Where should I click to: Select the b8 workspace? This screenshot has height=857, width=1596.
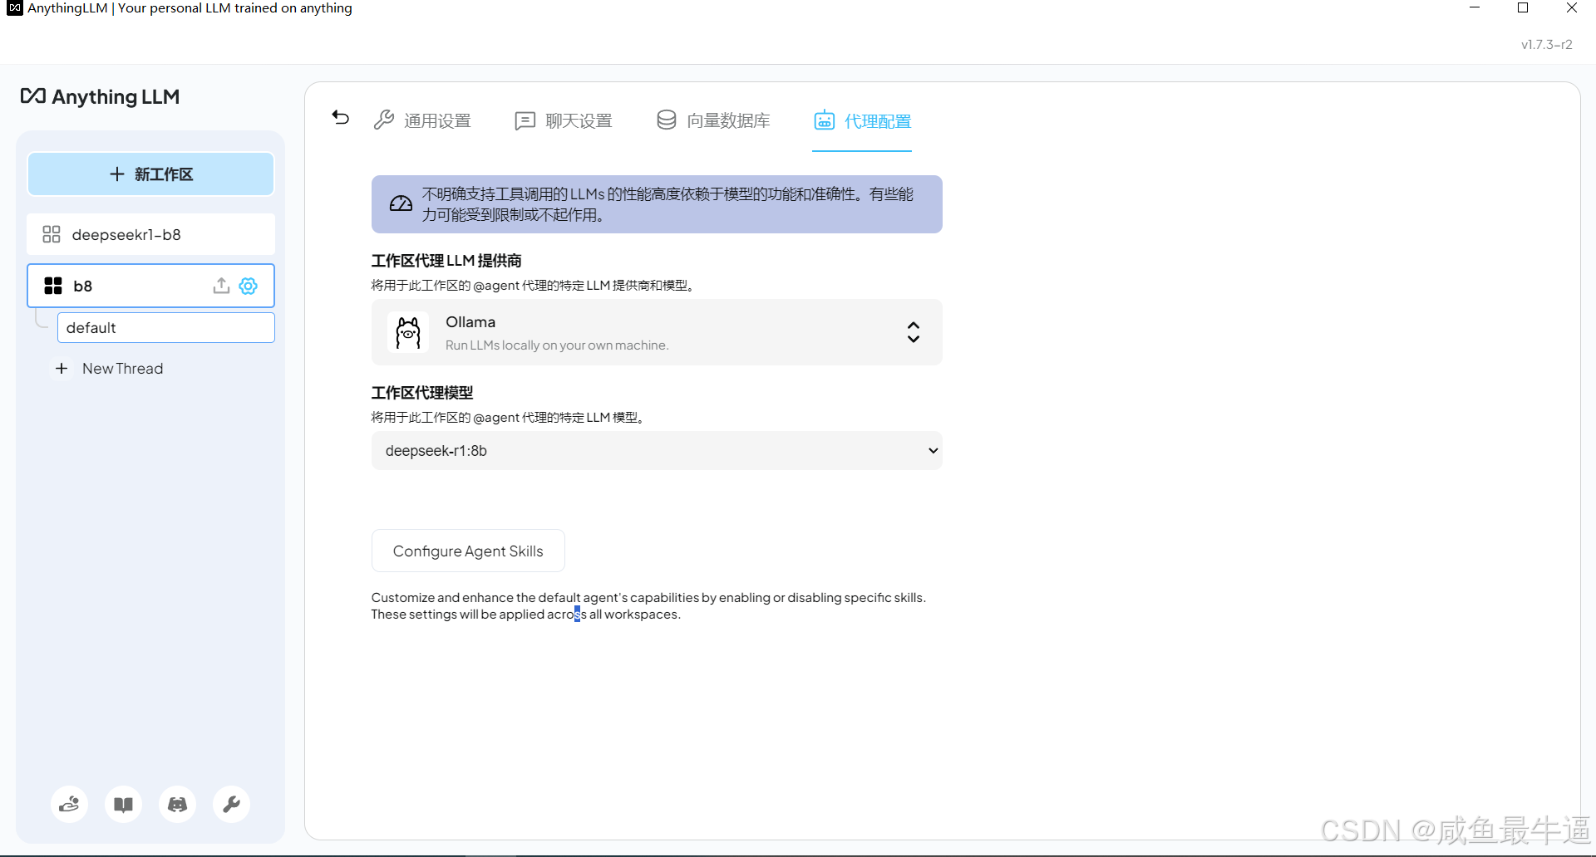[150, 286]
